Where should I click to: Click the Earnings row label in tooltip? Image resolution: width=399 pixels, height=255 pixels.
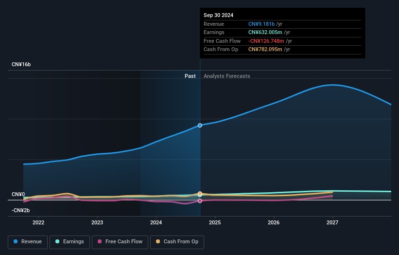click(214, 32)
